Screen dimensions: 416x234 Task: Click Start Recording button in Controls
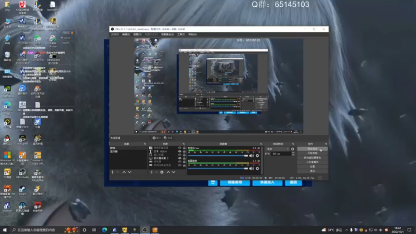[313, 153]
